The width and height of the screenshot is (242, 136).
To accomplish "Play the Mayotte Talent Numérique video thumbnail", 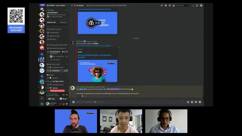I will 98,23.
